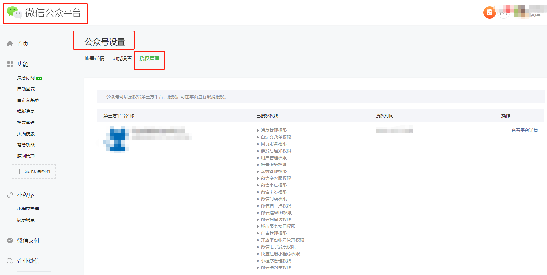Click 第三方平台名称 column header
Viewport: 547px width, 275px height.
pyautogui.click(x=119, y=116)
